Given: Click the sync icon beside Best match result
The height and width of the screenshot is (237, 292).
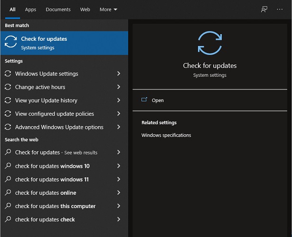Looking at the screenshot, I should [10, 43].
